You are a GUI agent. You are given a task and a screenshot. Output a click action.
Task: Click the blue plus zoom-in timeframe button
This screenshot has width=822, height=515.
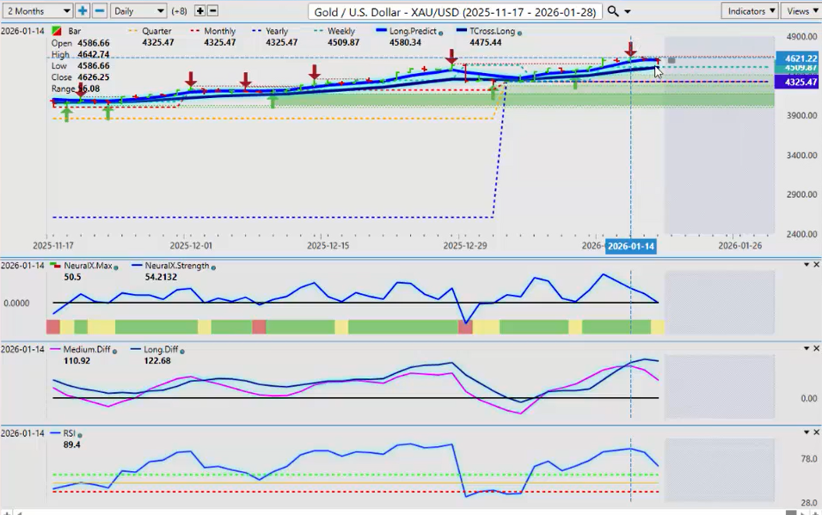coord(83,11)
